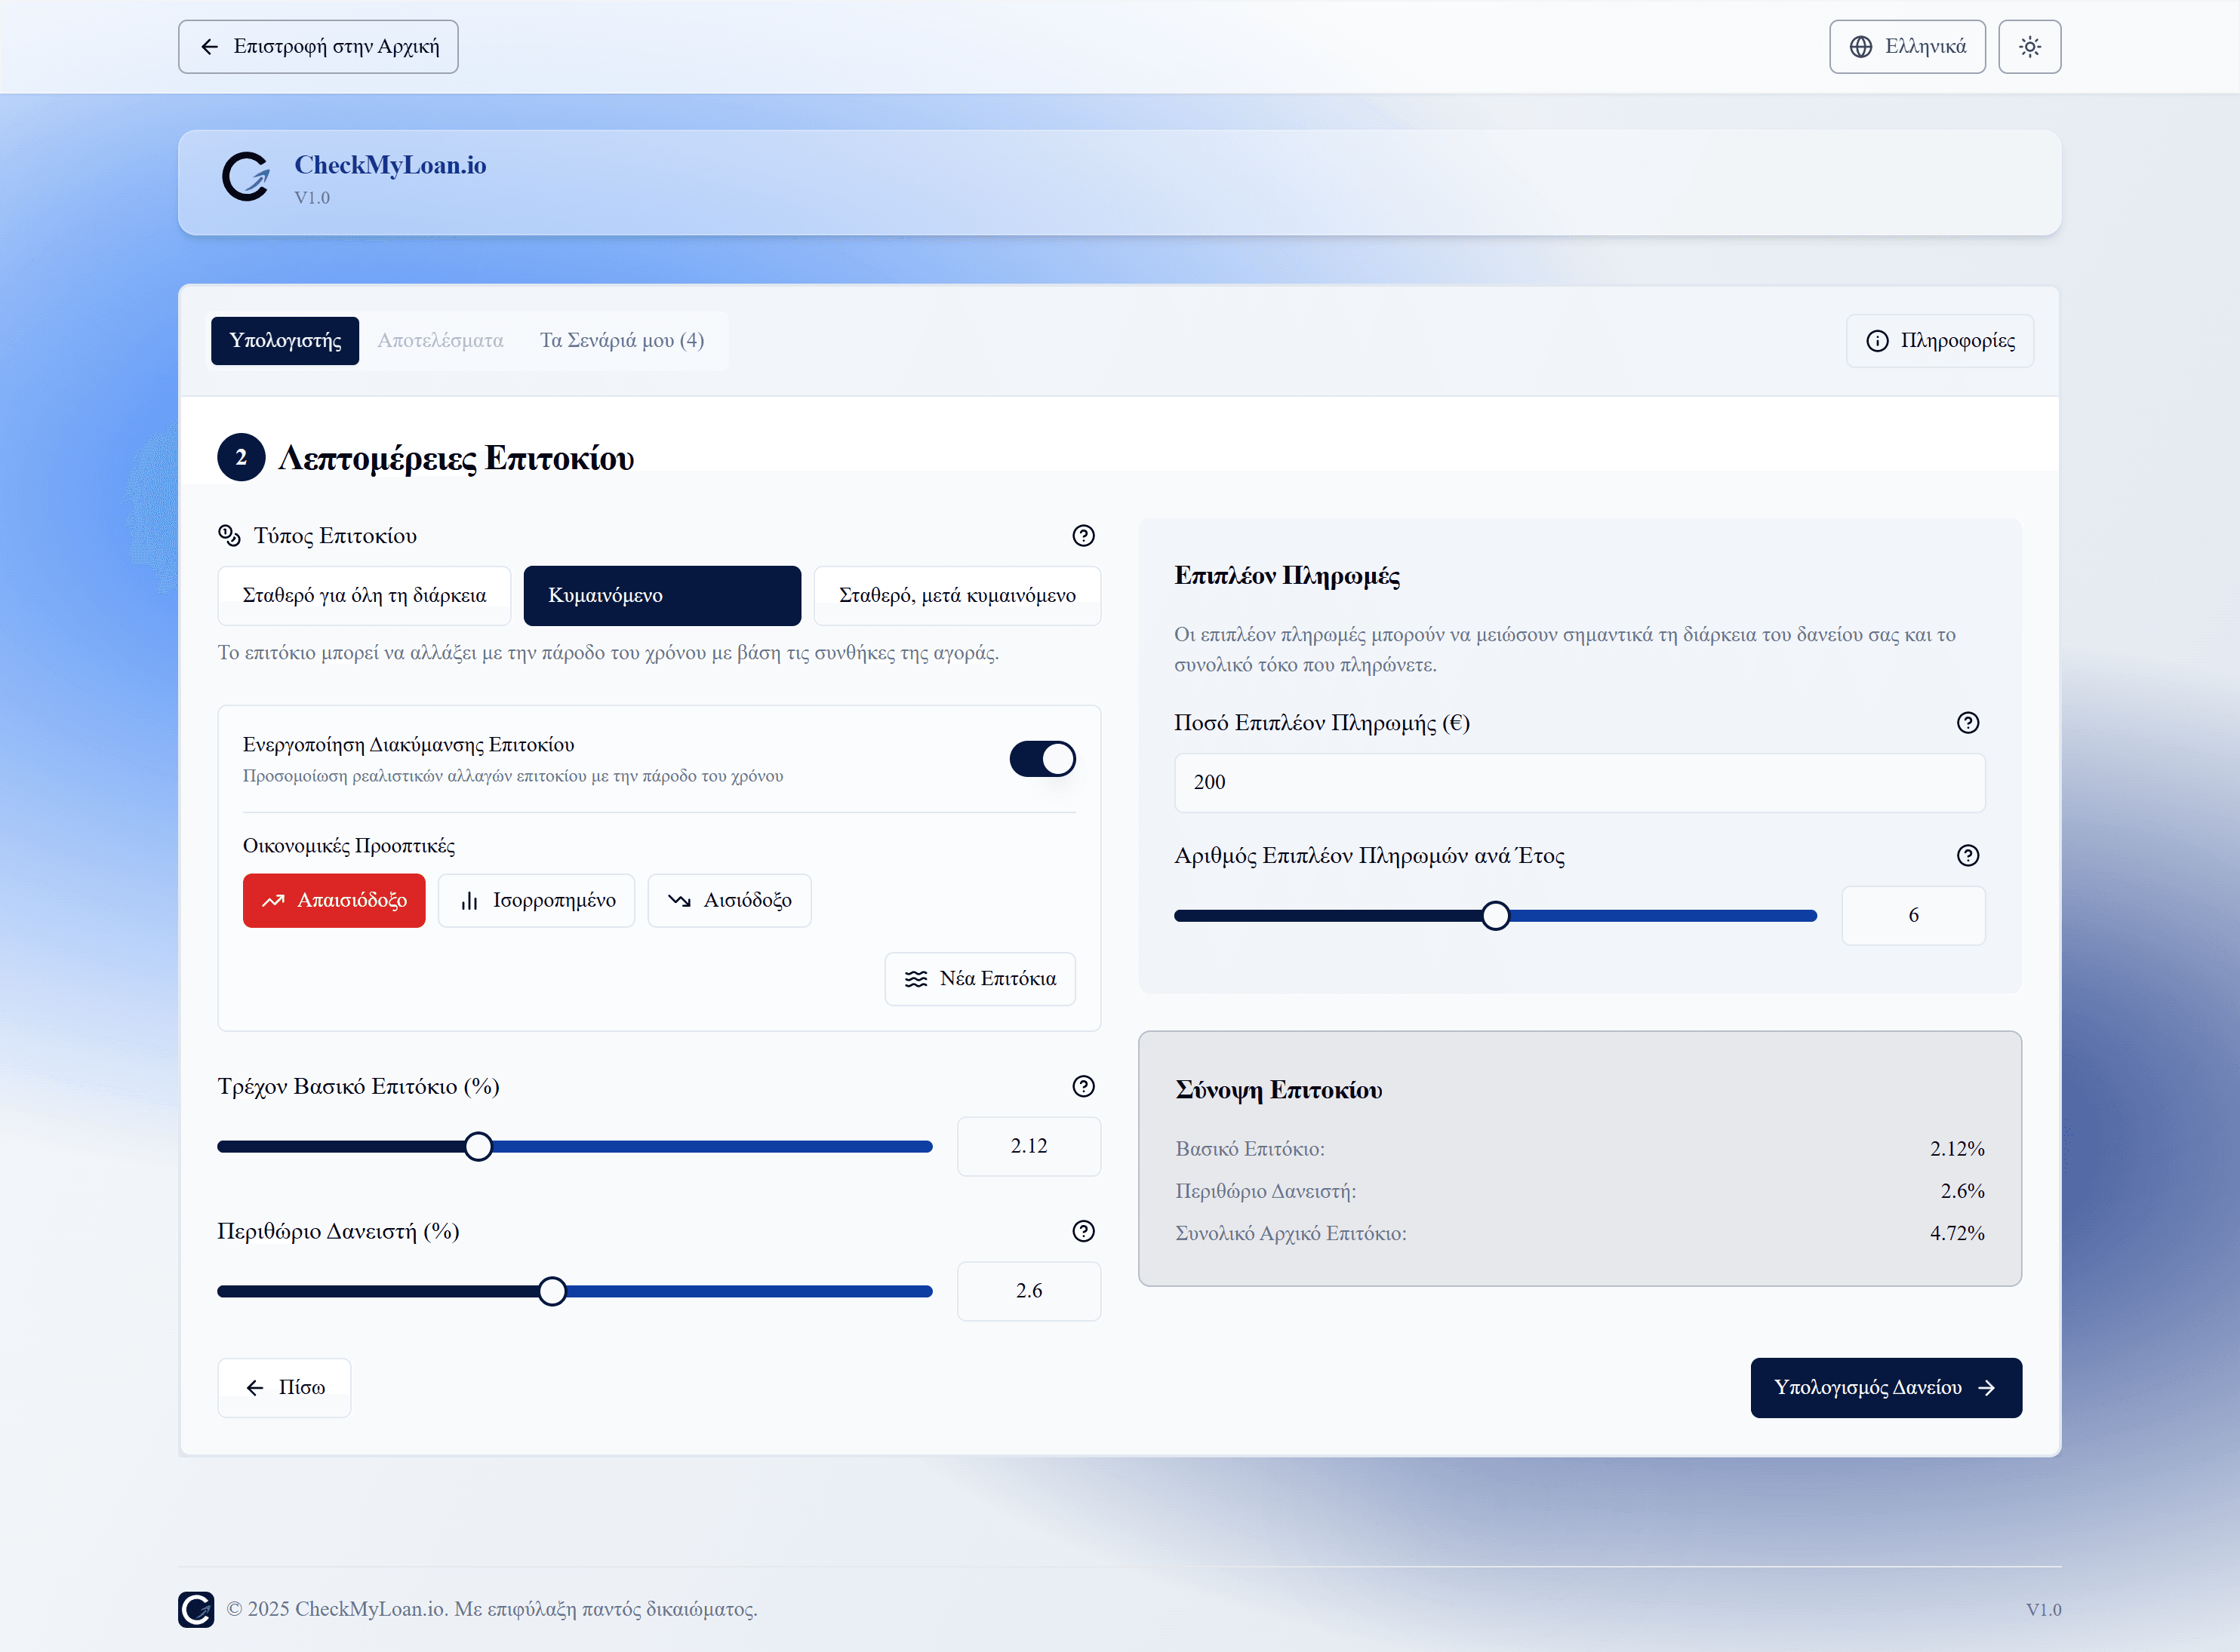Click help icon for Αριθμός Επιπλέον Πληρωμών

pyautogui.click(x=1967, y=856)
